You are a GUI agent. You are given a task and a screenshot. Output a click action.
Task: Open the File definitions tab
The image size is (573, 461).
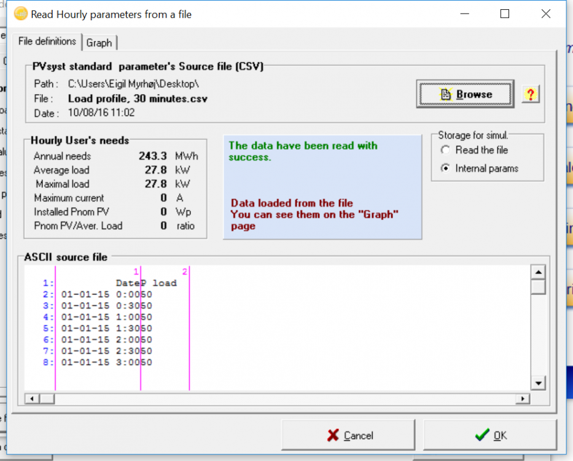47,41
